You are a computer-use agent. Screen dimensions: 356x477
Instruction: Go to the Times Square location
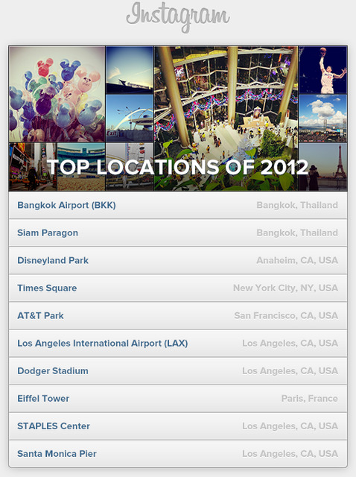point(178,288)
